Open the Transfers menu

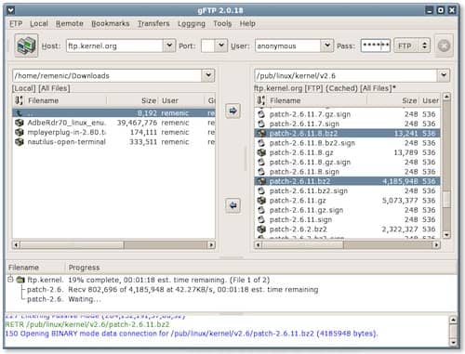click(x=153, y=23)
